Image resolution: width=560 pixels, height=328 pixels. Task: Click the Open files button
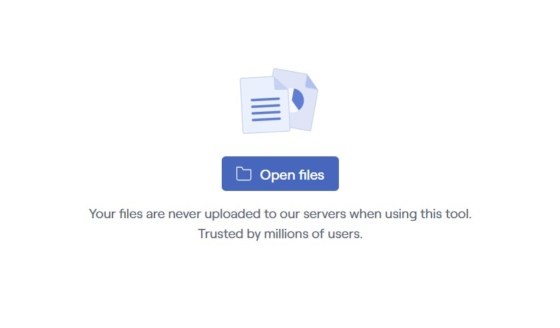point(280,174)
